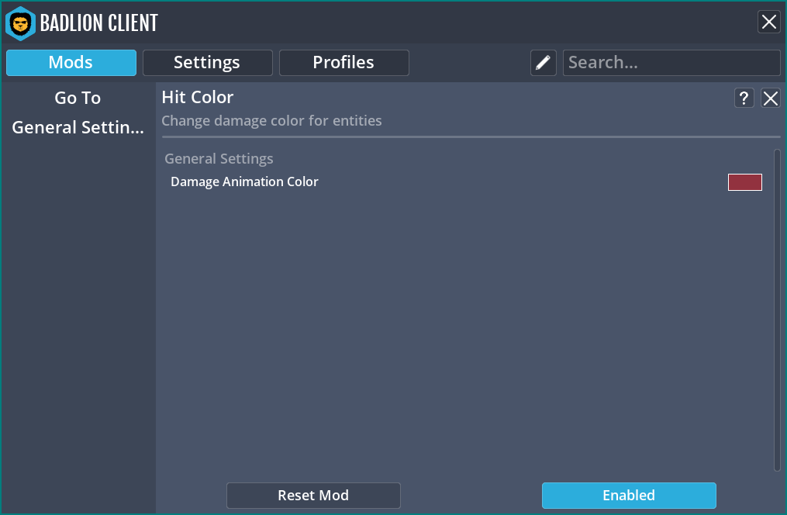
Task: Open the Profiles tab
Action: coord(343,63)
